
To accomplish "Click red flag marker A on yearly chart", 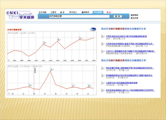I will click(x=44, y=42).
